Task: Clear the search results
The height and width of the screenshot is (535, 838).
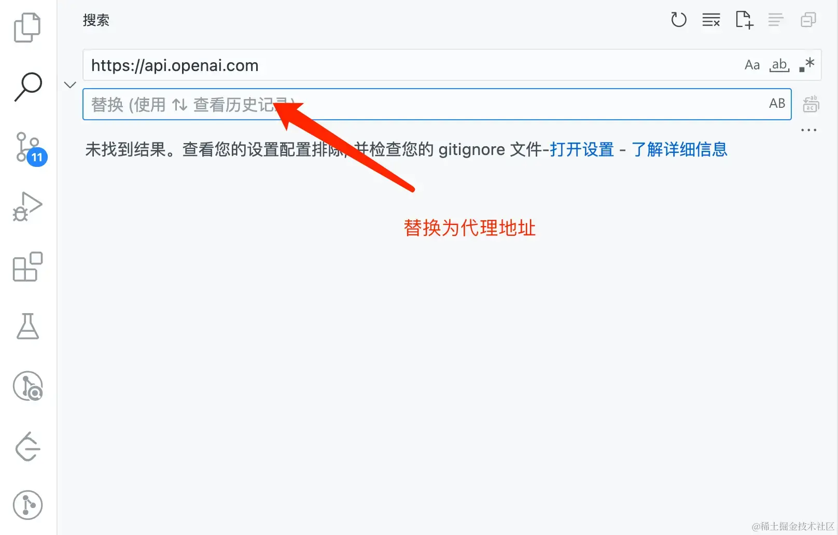Action: (x=711, y=20)
